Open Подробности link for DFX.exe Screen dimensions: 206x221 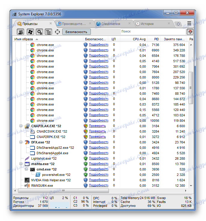click(x=99, y=142)
